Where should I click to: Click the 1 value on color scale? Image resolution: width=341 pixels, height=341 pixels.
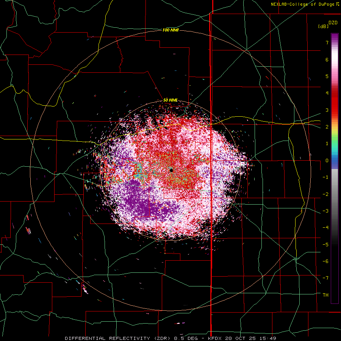coord(327,144)
